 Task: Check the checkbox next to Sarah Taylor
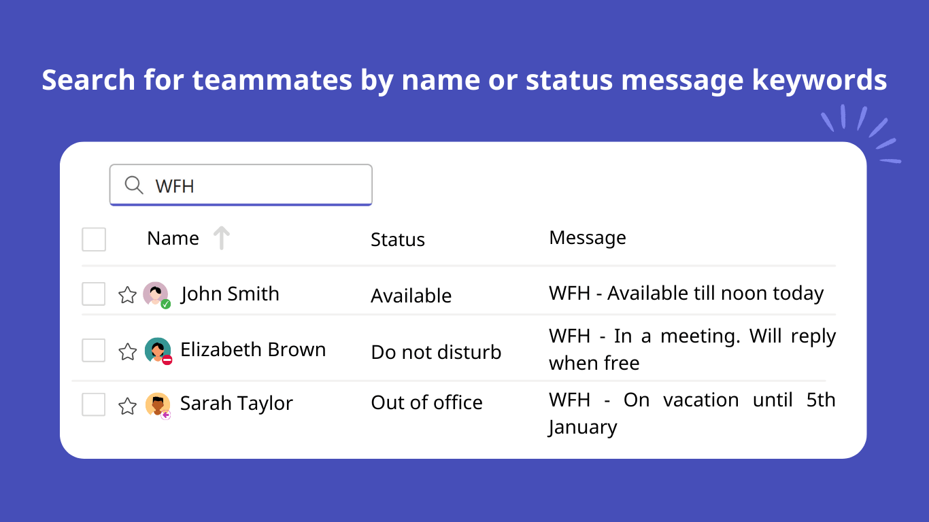[x=94, y=404]
